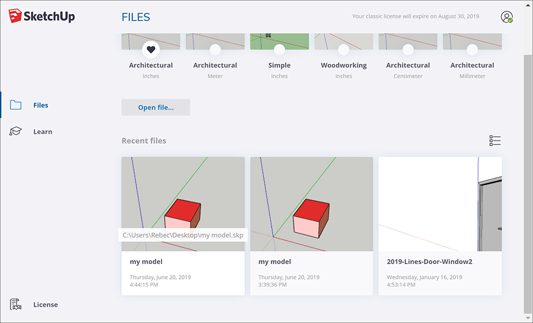Select the Files sidebar tab
The height and width of the screenshot is (323, 533).
coord(41,105)
